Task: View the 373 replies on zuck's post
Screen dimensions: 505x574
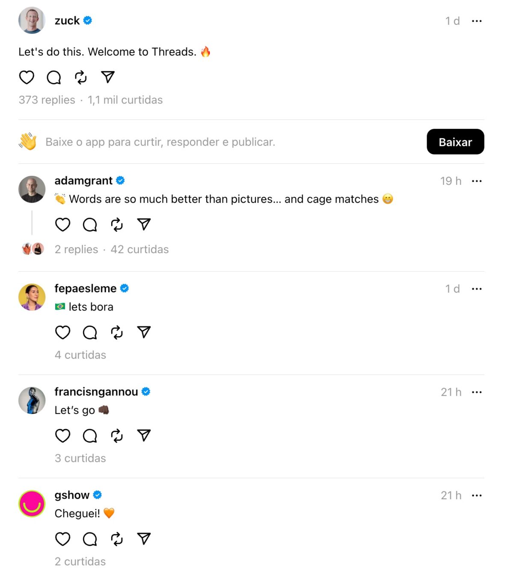Action: click(x=47, y=100)
